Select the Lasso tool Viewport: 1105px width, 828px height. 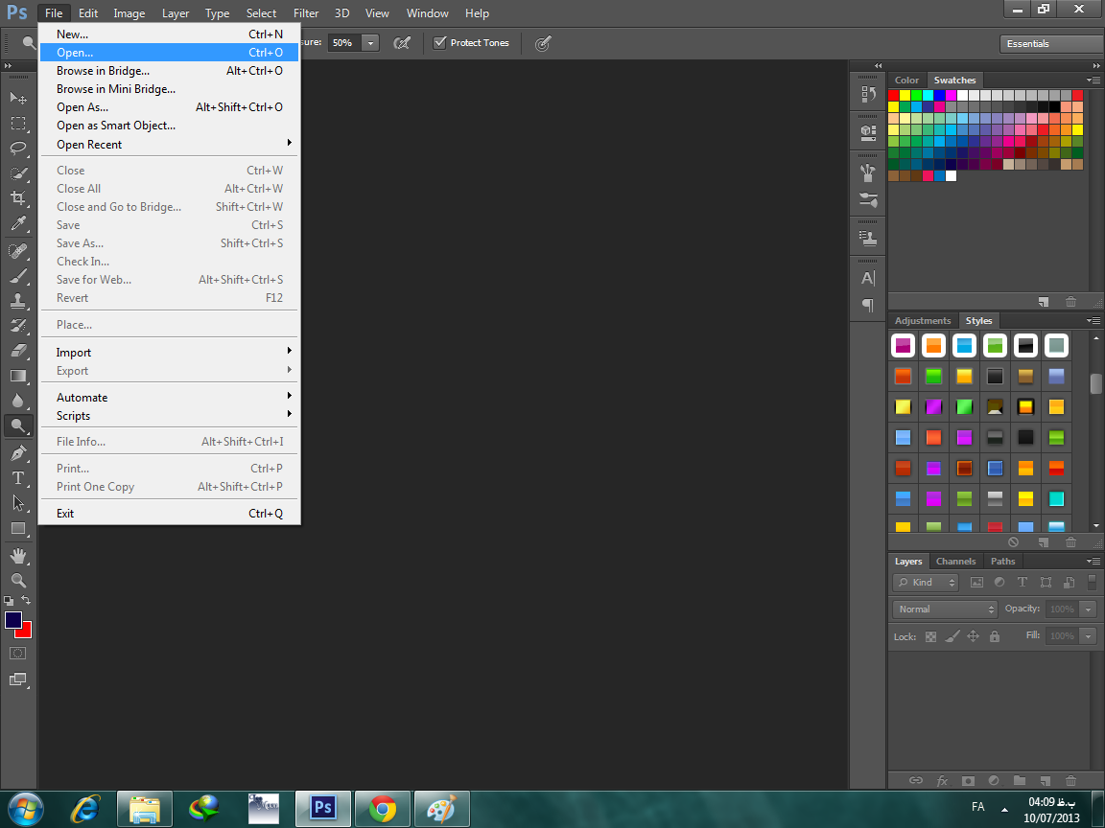click(x=18, y=148)
